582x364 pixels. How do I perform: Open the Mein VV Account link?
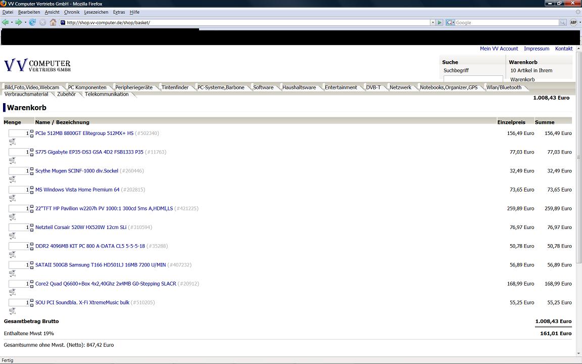(499, 49)
